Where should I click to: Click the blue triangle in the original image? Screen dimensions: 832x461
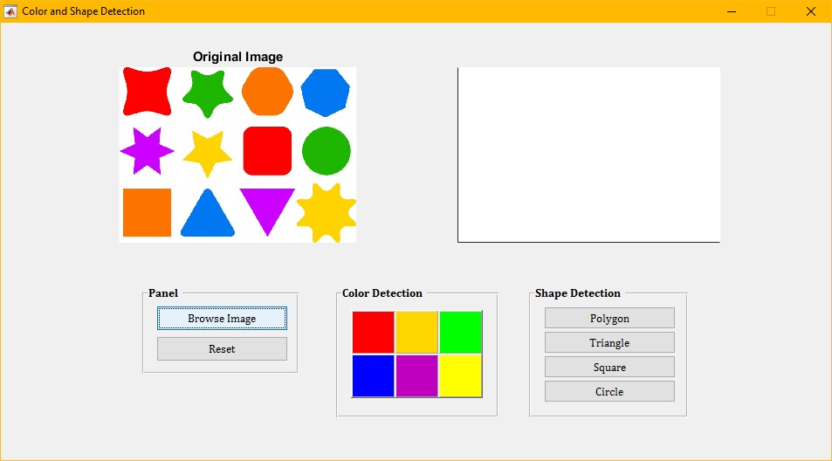coord(208,215)
